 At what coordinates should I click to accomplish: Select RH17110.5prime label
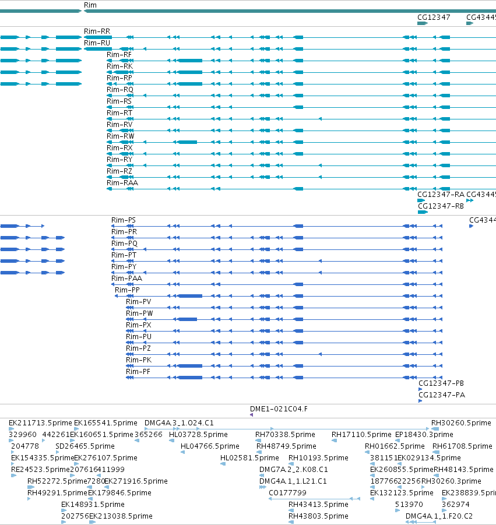361,435
